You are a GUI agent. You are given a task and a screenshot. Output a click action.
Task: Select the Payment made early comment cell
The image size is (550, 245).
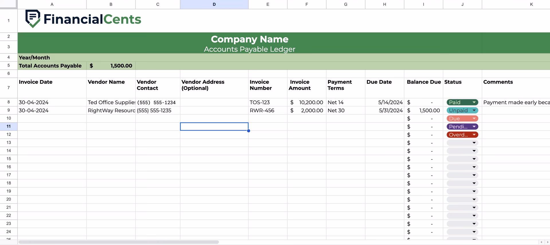(516, 102)
